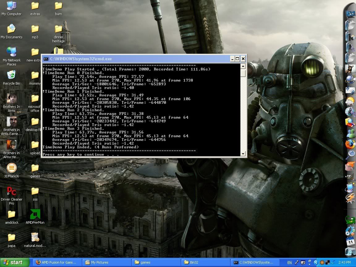Expand hidden system tray icons arrow

click(316, 262)
